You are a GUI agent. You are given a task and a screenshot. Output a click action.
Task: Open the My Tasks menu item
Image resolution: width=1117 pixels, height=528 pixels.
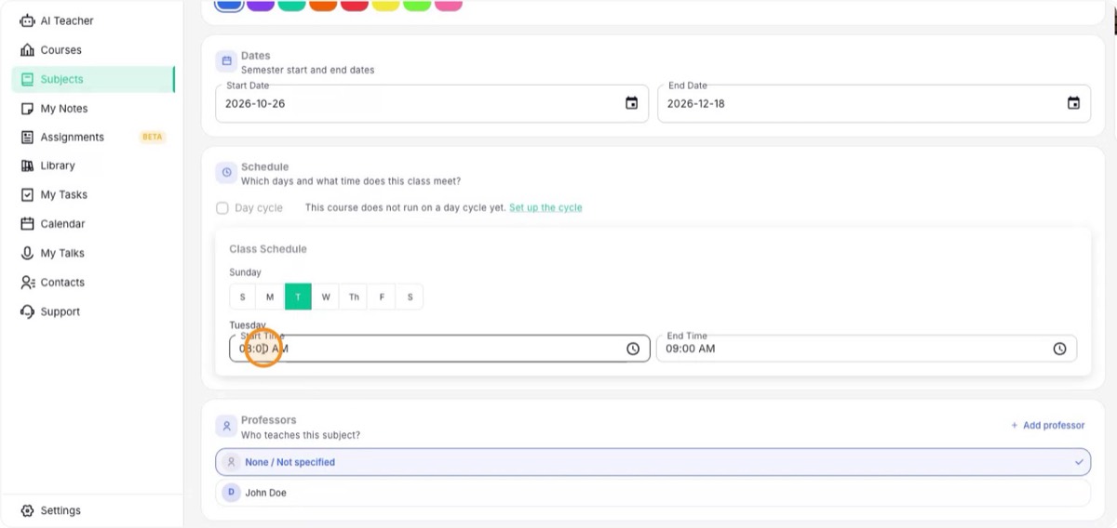(x=93, y=195)
